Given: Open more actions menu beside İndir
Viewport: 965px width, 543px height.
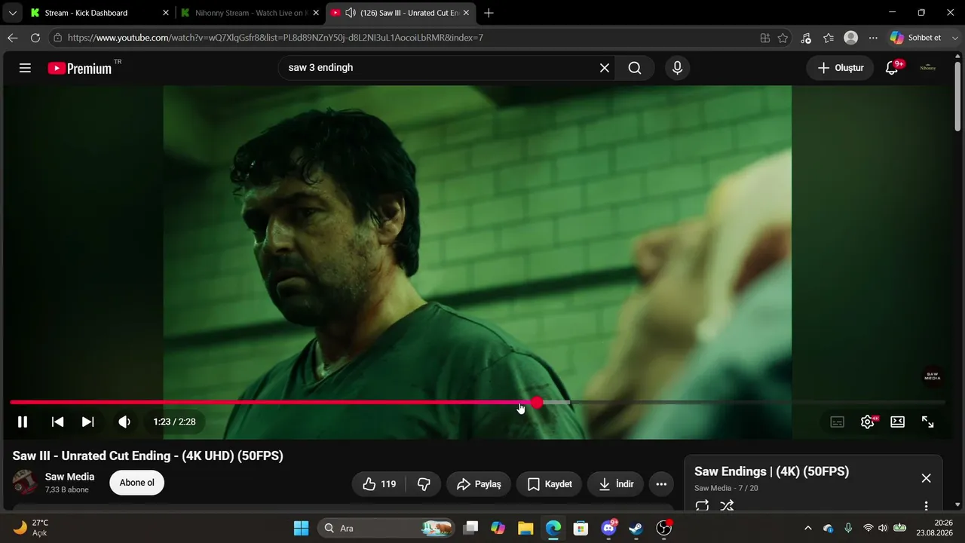Looking at the screenshot, I should (x=661, y=484).
